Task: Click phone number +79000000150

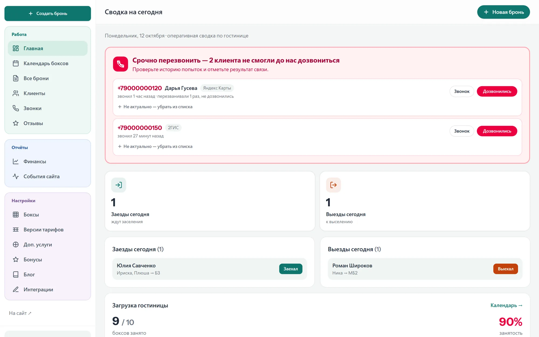Action: [x=140, y=128]
